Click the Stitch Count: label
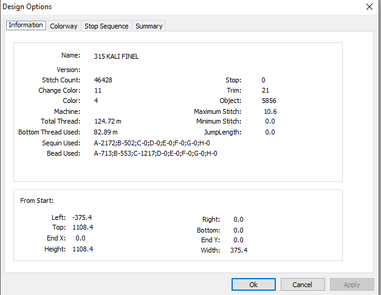381x295 pixels. pyautogui.click(x=61, y=80)
